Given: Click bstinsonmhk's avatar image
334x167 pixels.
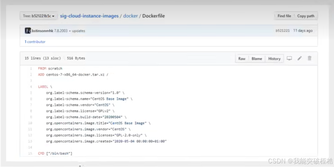Looking at the screenshot, I should coord(28,31).
